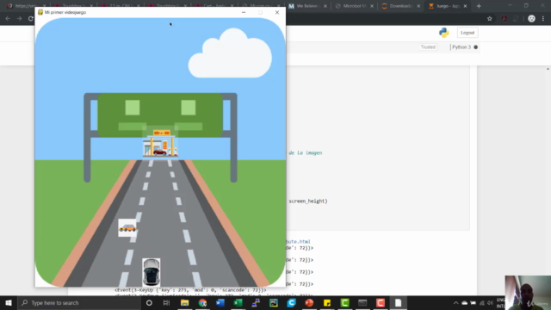Open Chrome's three-dot menu
The width and height of the screenshot is (551, 310).
(543, 19)
